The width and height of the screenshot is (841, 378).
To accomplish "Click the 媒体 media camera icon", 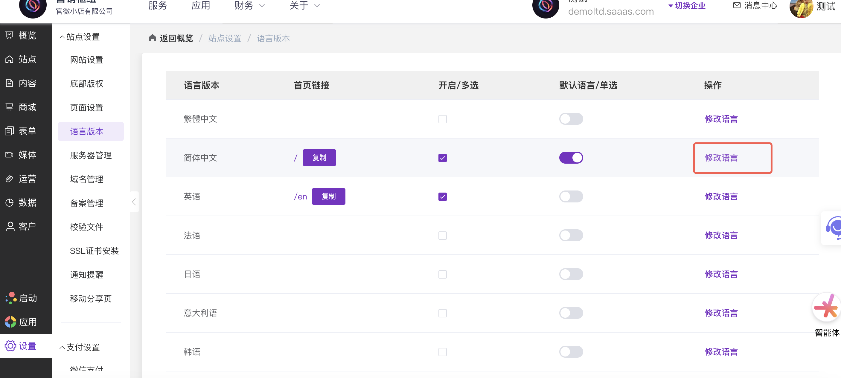I will 10,155.
